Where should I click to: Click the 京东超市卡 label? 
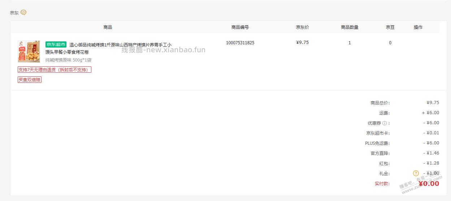[x=378, y=133]
